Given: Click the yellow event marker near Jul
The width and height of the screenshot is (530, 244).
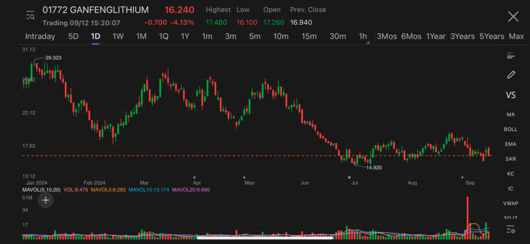Looking at the screenshot, I should tap(349, 177).
